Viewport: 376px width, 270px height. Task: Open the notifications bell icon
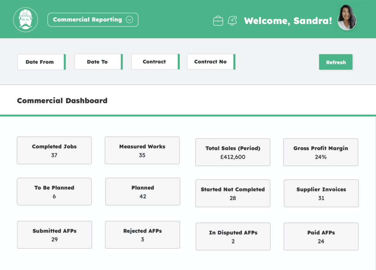[232, 21]
